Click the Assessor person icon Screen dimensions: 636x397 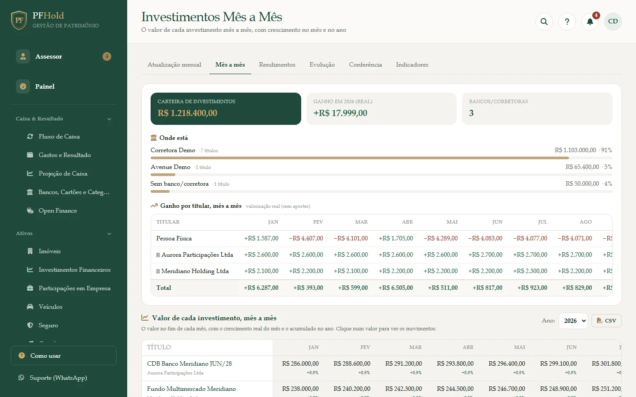click(x=23, y=56)
